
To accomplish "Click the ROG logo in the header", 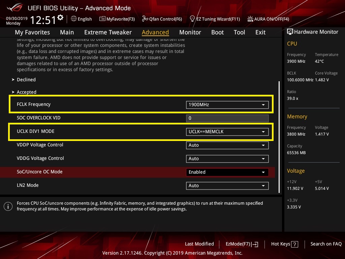I will coord(15,7).
